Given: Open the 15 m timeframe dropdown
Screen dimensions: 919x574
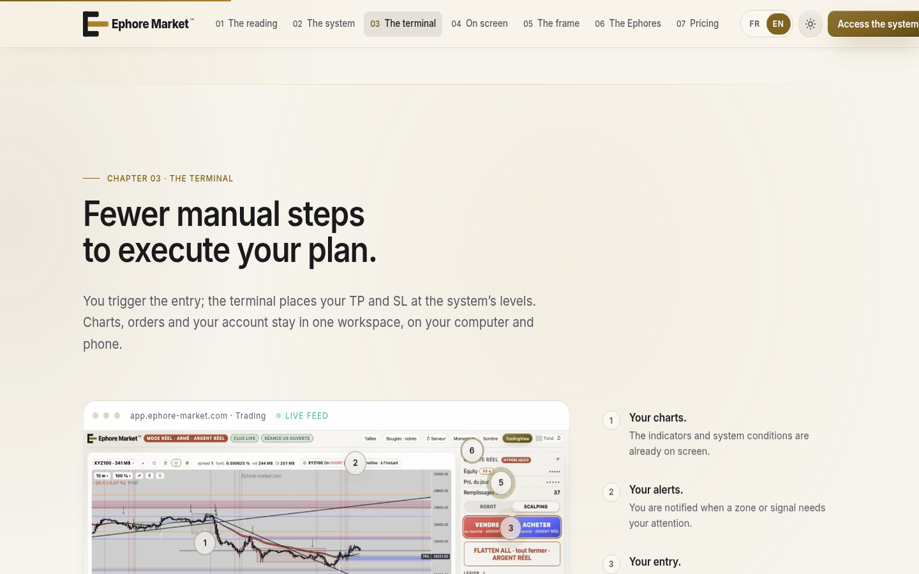Looking at the screenshot, I should click(x=102, y=476).
